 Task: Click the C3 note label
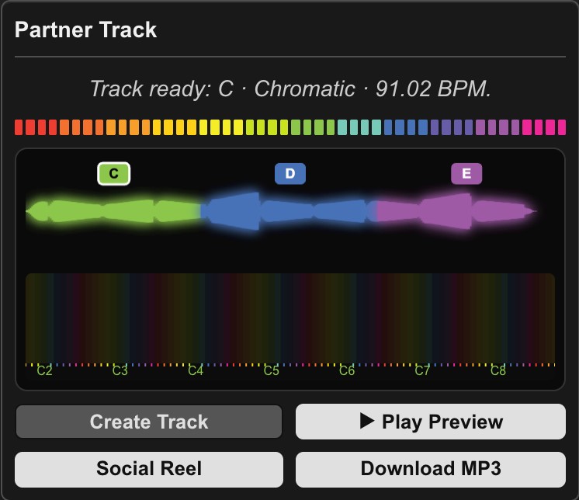click(x=120, y=370)
